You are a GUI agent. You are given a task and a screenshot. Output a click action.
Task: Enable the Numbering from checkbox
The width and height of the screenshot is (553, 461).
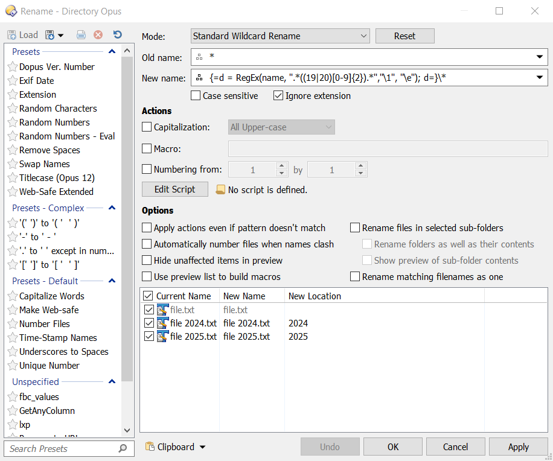point(147,169)
